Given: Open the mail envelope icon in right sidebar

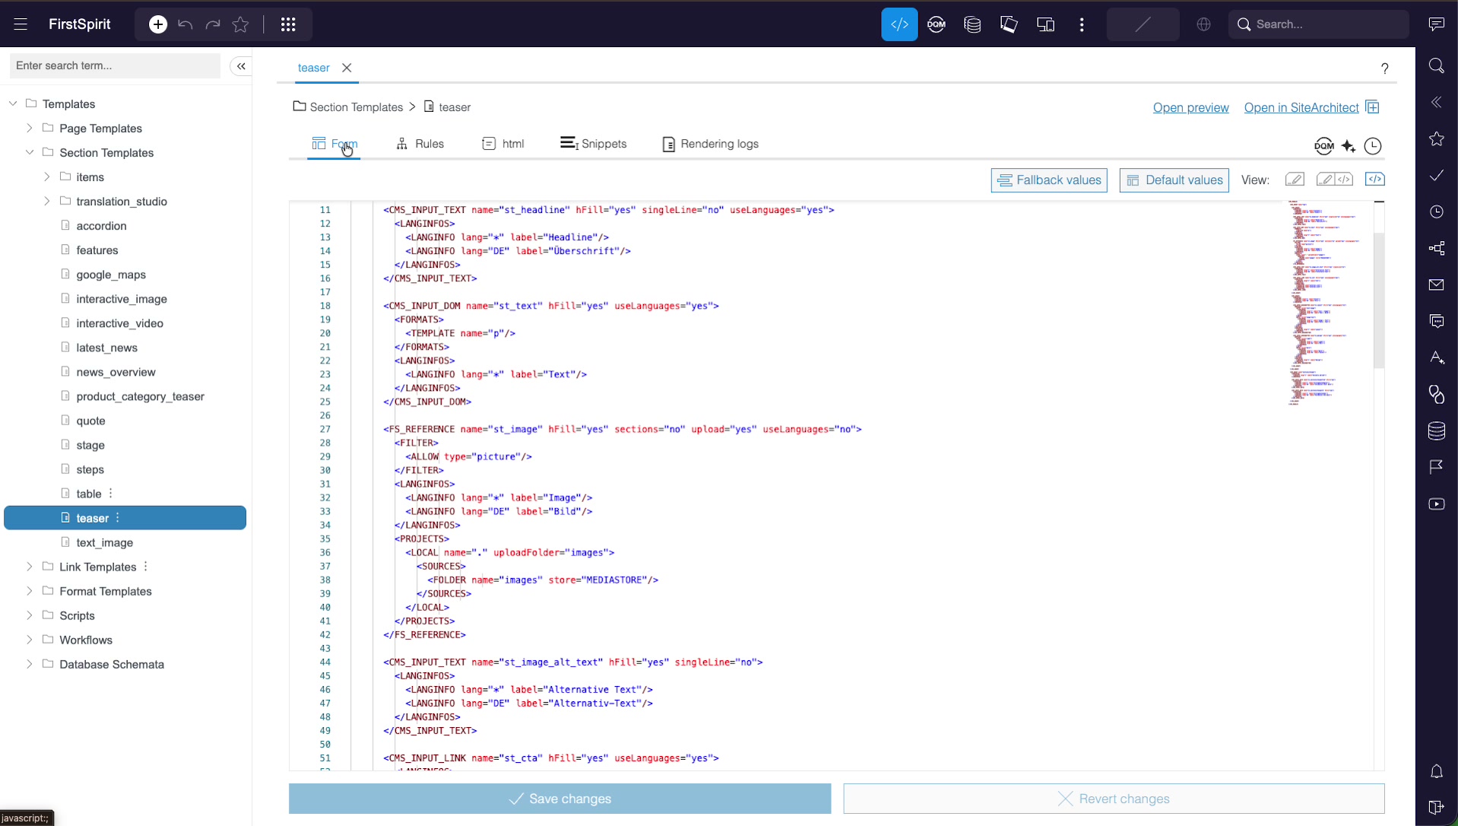Looking at the screenshot, I should [x=1436, y=284].
